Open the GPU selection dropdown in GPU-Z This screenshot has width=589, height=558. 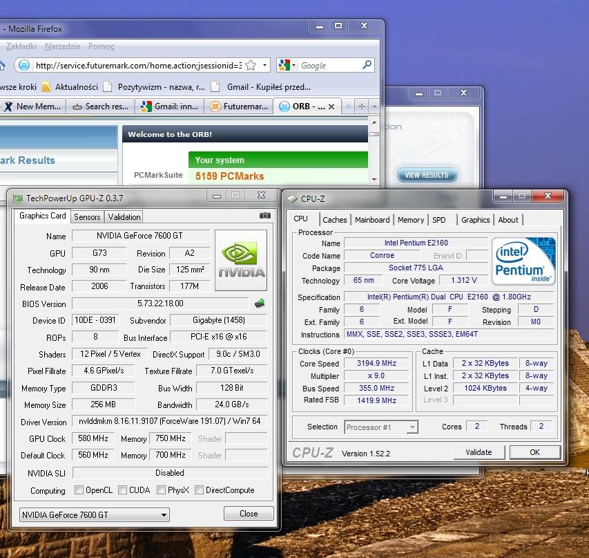pyautogui.click(x=95, y=514)
